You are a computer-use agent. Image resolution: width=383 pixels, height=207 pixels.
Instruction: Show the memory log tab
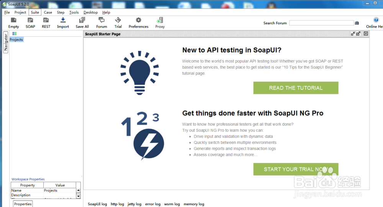click(194, 204)
